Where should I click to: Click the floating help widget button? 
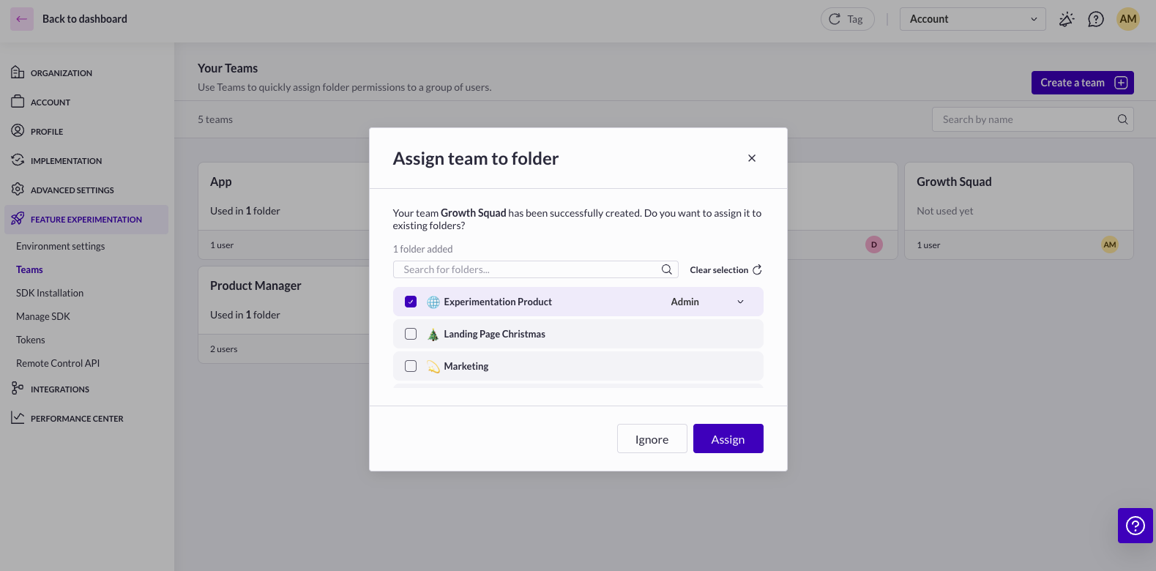pyautogui.click(x=1135, y=526)
